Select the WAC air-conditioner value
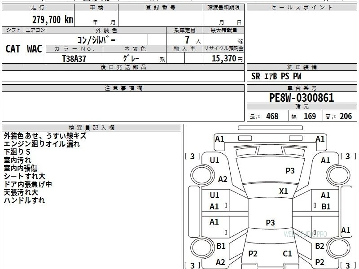Viewport: 359px width, 269px height. pyautogui.click(x=35, y=49)
